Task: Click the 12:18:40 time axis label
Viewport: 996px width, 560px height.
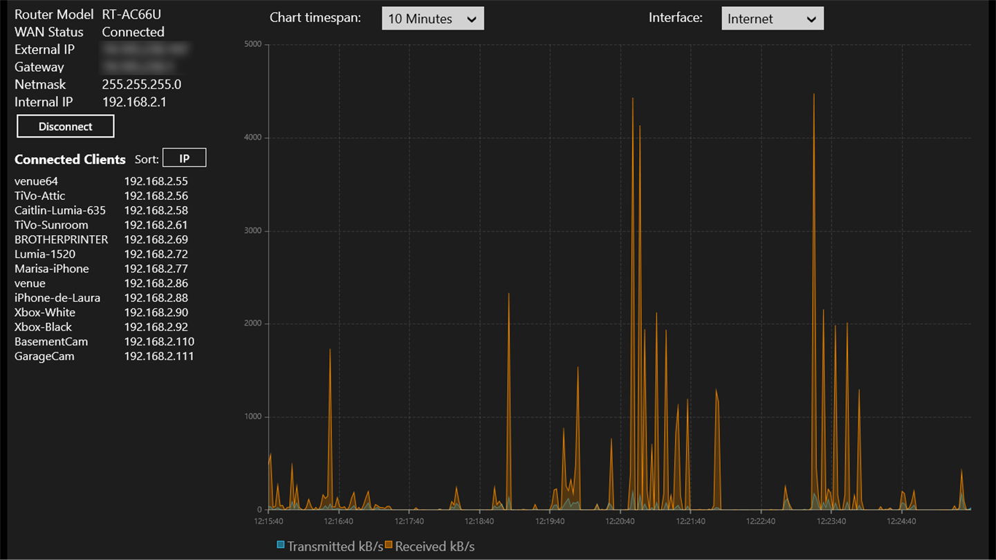Action: pyautogui.click(x=479, y=521)
